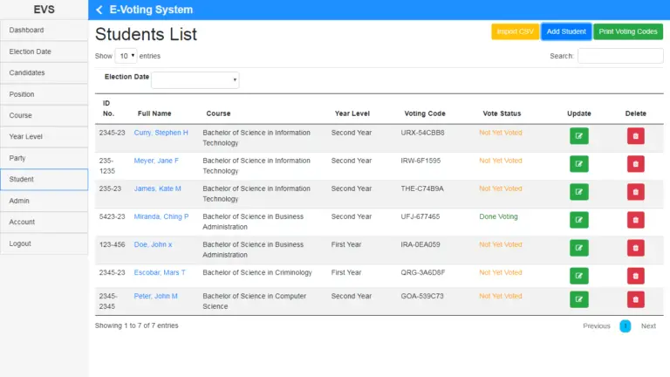Click the trash icon for Escobar, Mars T
670x377 pixels.
click(635, 276)
